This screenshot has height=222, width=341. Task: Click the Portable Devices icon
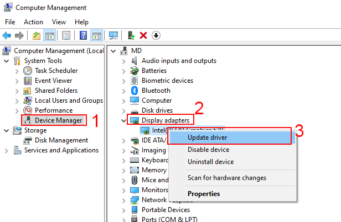[x=135, y=210]
